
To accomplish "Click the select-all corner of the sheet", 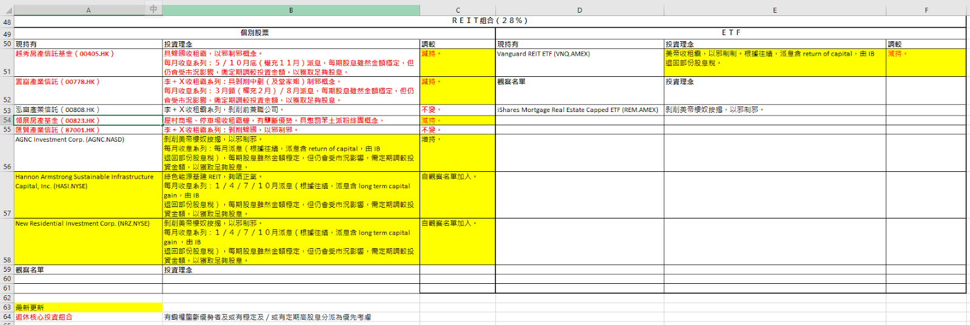I will pyautogui.click(x=7, y=10).
